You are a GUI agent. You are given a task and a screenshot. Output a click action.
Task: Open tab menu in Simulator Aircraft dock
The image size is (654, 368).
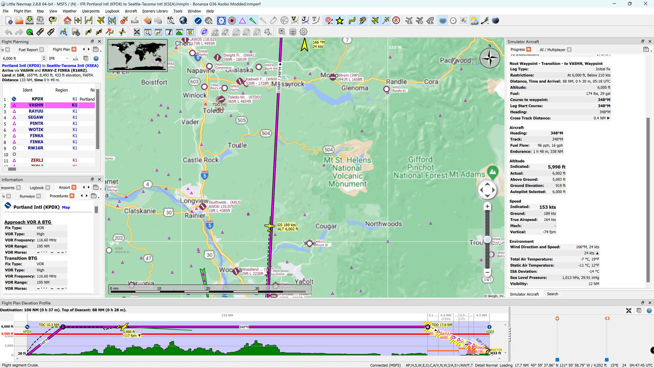point(647,50)
